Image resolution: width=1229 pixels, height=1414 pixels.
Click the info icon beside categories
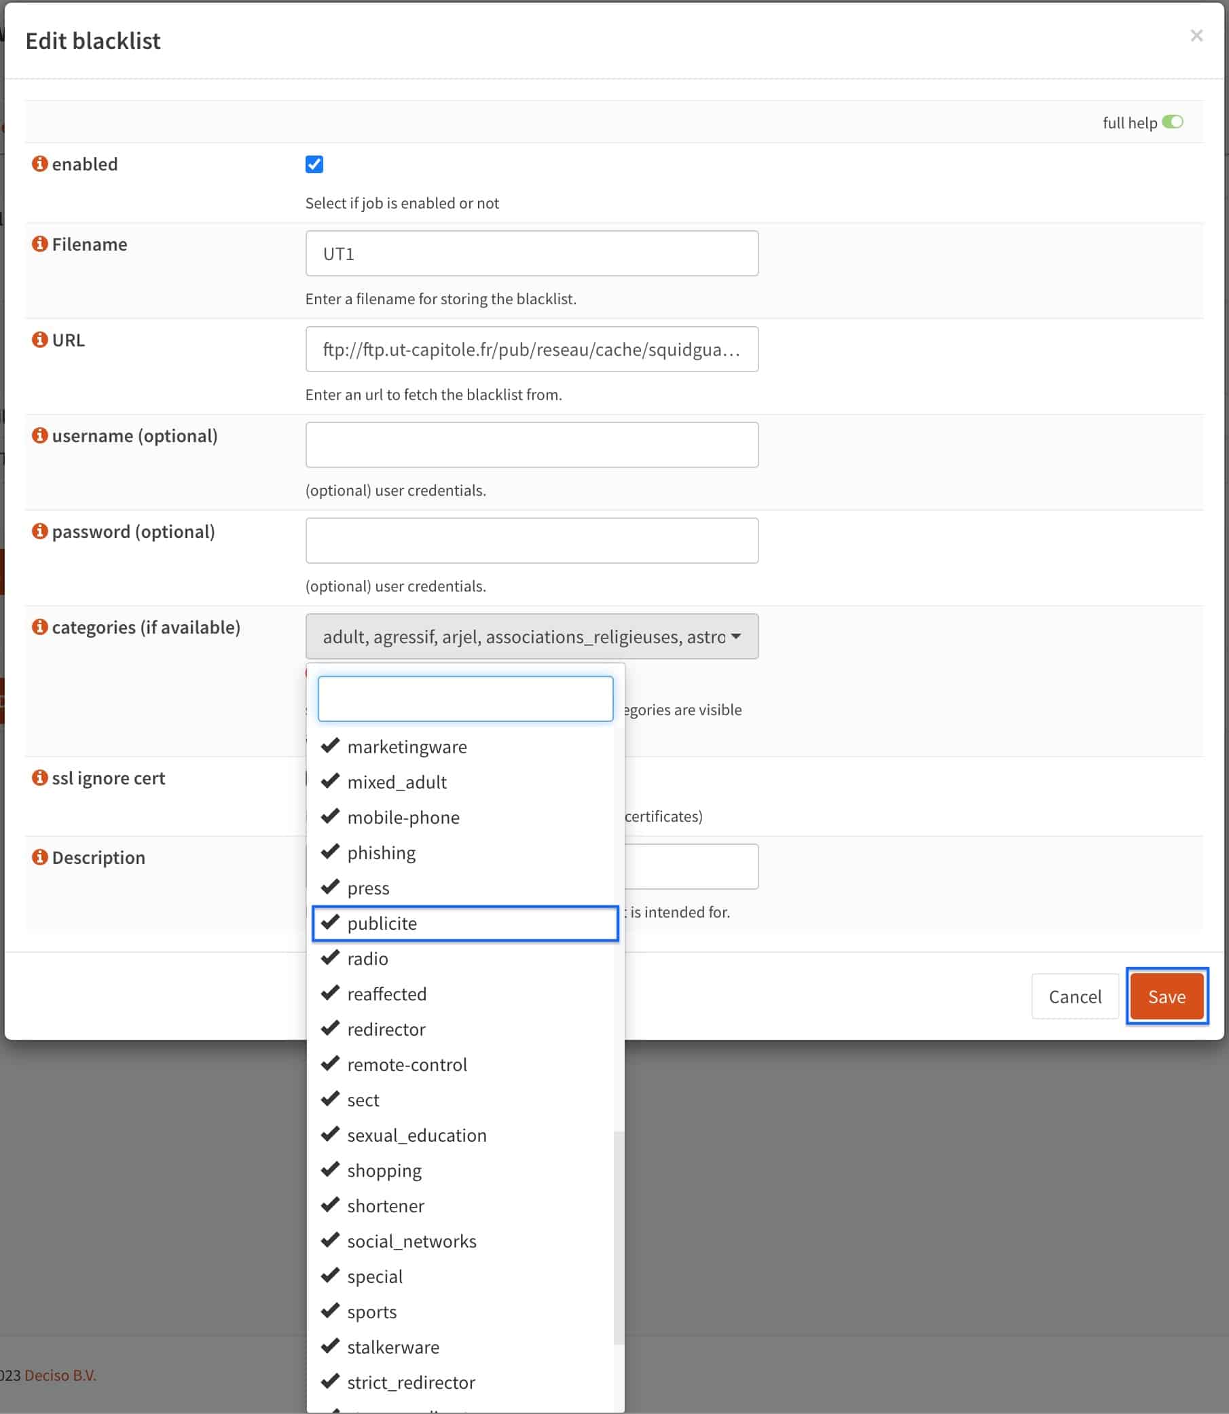click(x=40, y=626)
